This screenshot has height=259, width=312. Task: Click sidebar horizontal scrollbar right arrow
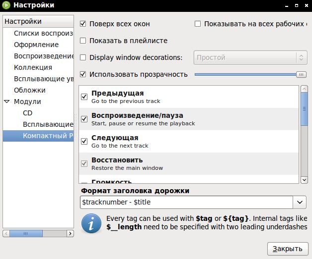tap(70, 233)
